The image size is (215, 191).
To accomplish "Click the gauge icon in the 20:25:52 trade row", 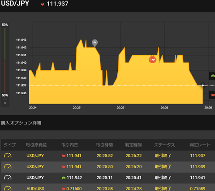I will click(8, 156).
